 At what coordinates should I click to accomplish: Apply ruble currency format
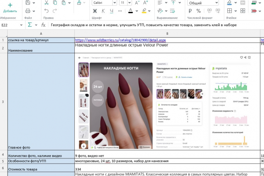190,11
